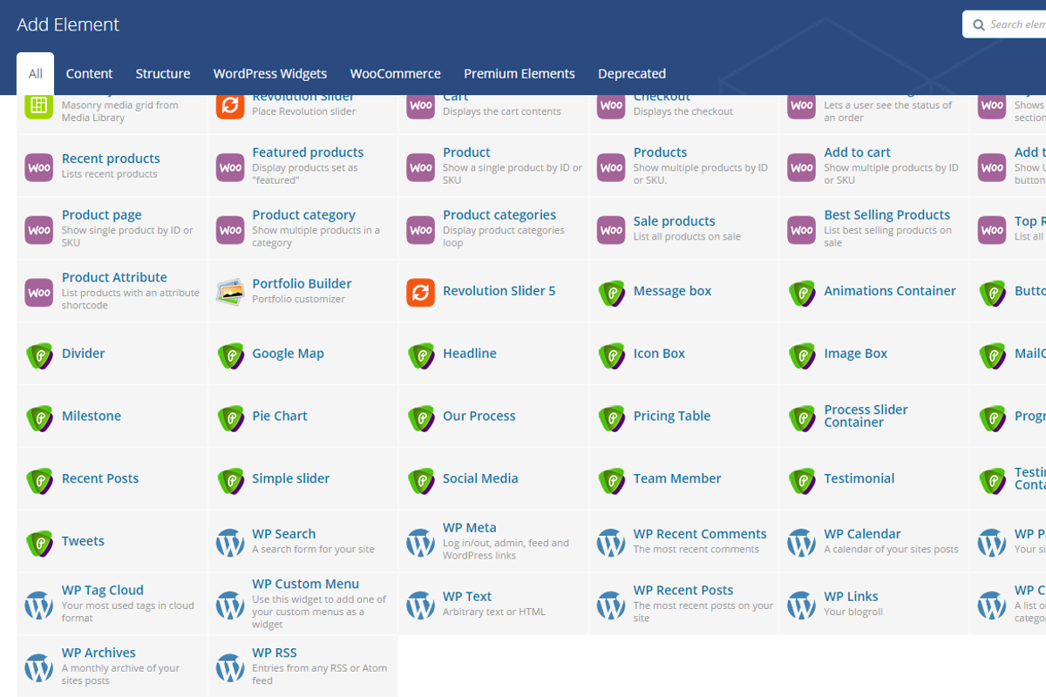Insert the Our Process element
This screenshot has width=1046, height=697.
[x=493, y=416]
